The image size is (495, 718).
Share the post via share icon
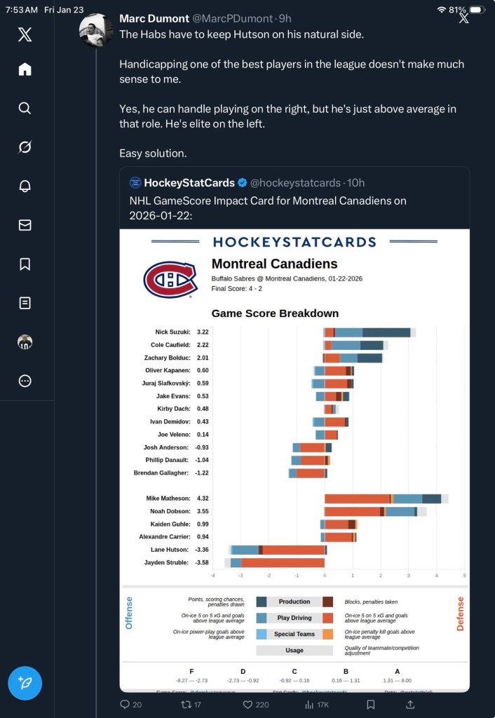(x=411, y=705)
